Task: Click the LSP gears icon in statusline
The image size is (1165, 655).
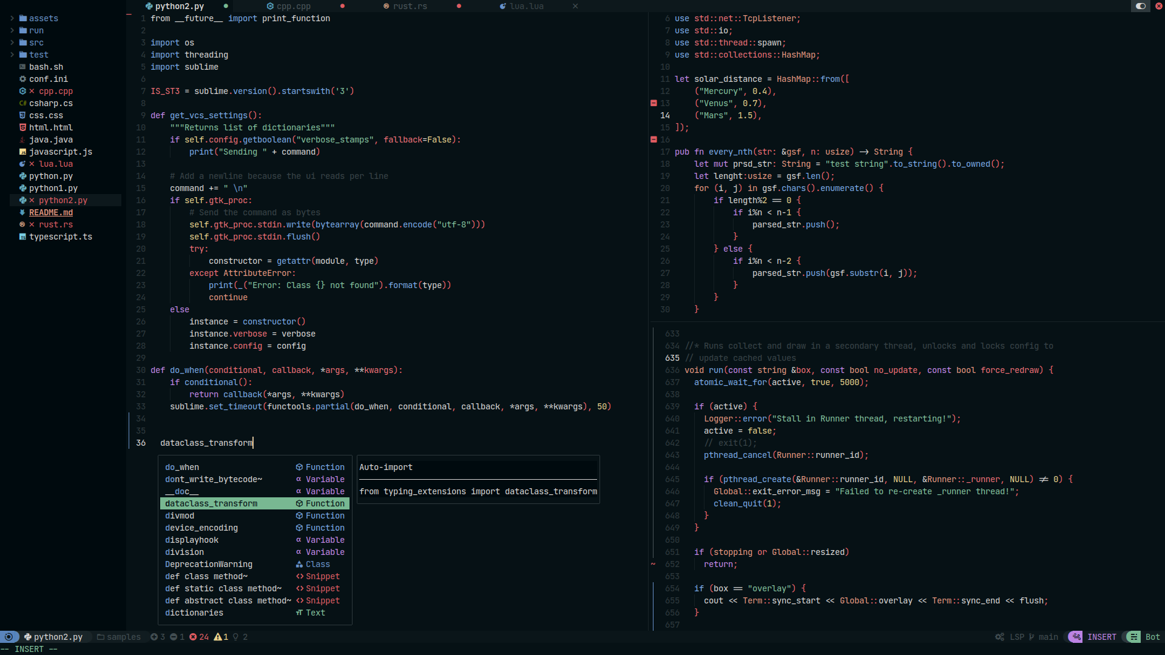Action: tap(999, 637)
